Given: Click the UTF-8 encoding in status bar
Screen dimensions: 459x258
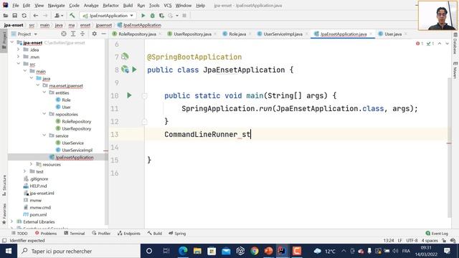Looking at the screenshot, I should pyautogui.click(x=412, y=241).
